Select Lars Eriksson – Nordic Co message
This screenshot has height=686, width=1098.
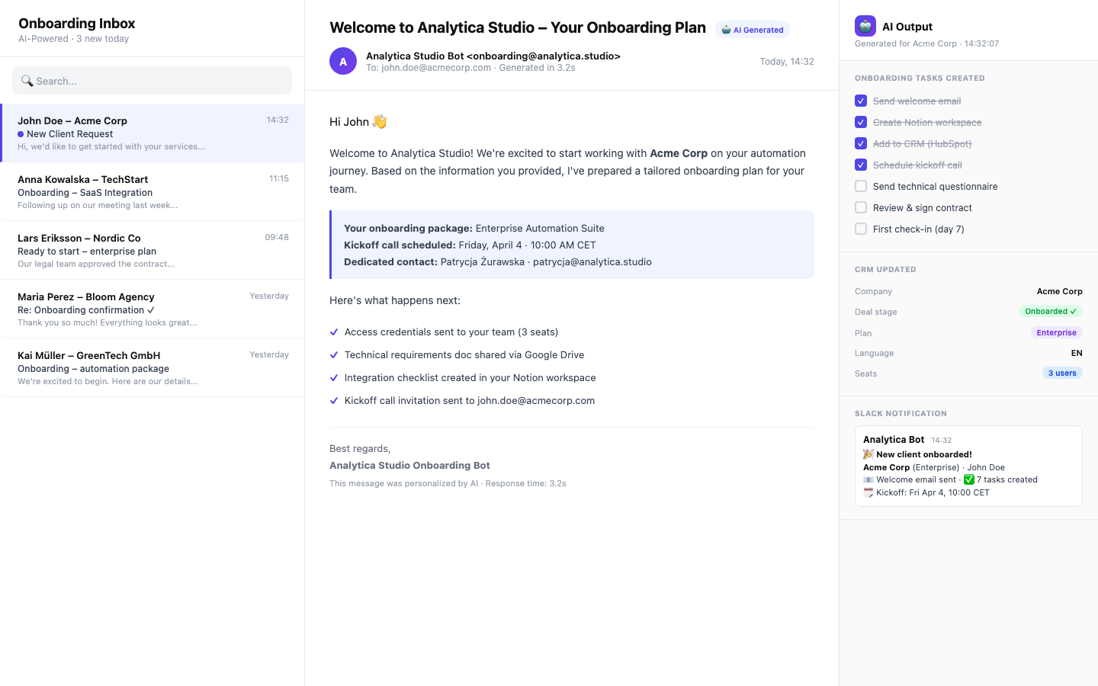[152, 250]
